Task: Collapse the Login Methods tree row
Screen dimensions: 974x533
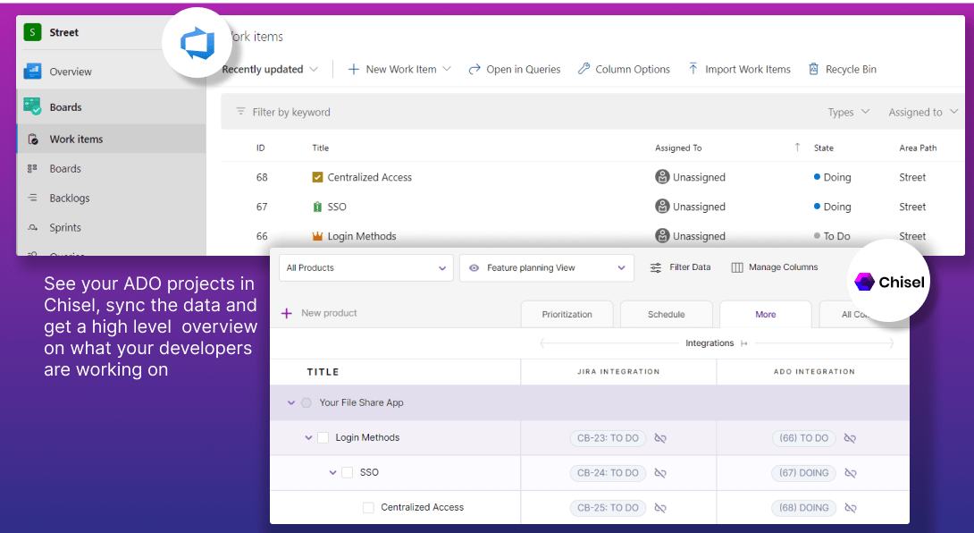Action: 308,438
